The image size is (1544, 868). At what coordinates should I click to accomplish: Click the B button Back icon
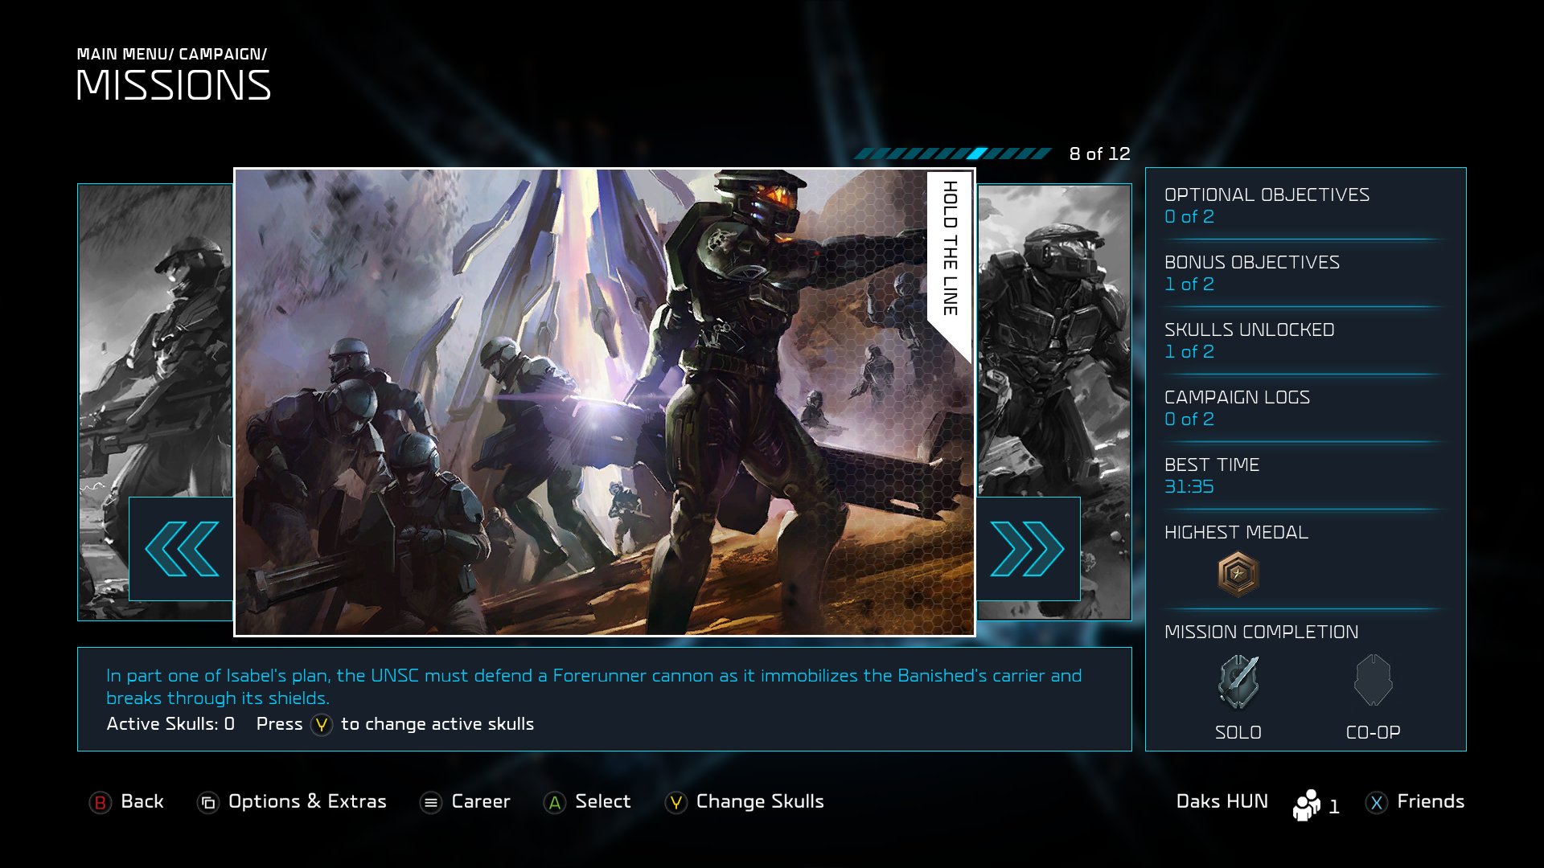point(101,802)
